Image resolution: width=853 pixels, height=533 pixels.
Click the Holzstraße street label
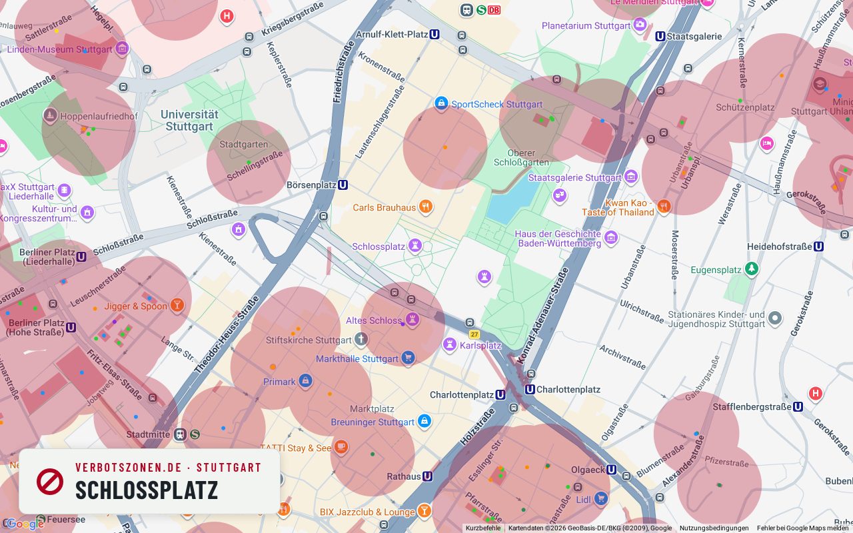[478, 427]
